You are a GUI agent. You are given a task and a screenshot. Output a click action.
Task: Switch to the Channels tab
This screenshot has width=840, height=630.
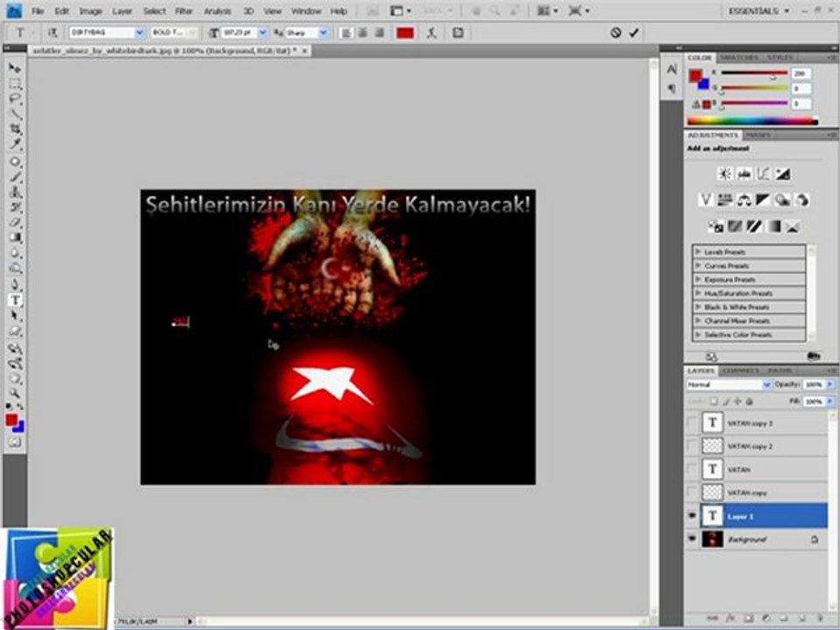pyautogui.click(x=740, y=370)
